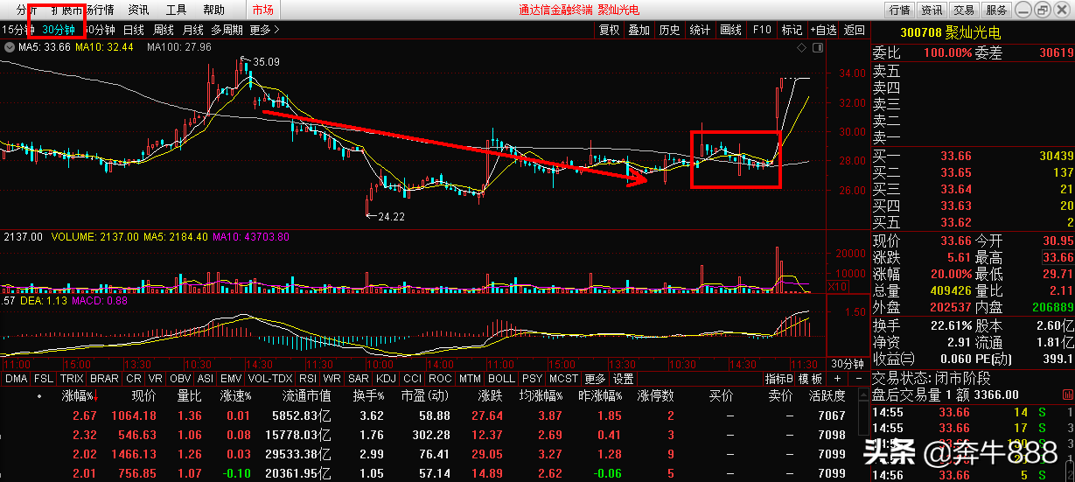
Task: Add stock with +自选 button
Action: tap(823, 29)
